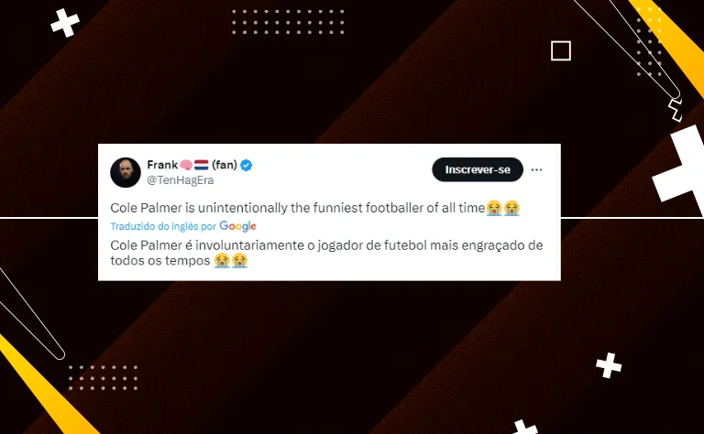Image resolution: width=704 pixels, height=434 pixels.
Task: Click the blue verified badge
Action: click(x=247, y=165)
